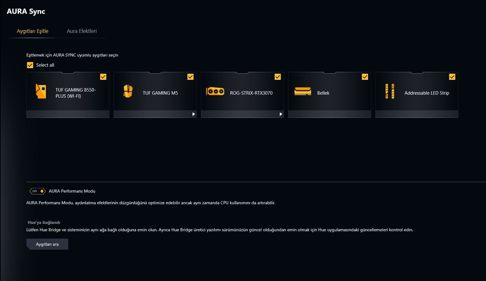Click the Aygıtları ara button
The width and height of the screenshot is (486, 281).
click(x=47, y=244)
